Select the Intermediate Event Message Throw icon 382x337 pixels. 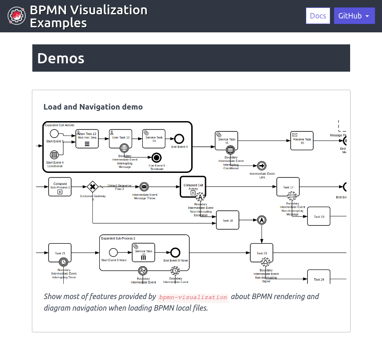pos(144,187)
